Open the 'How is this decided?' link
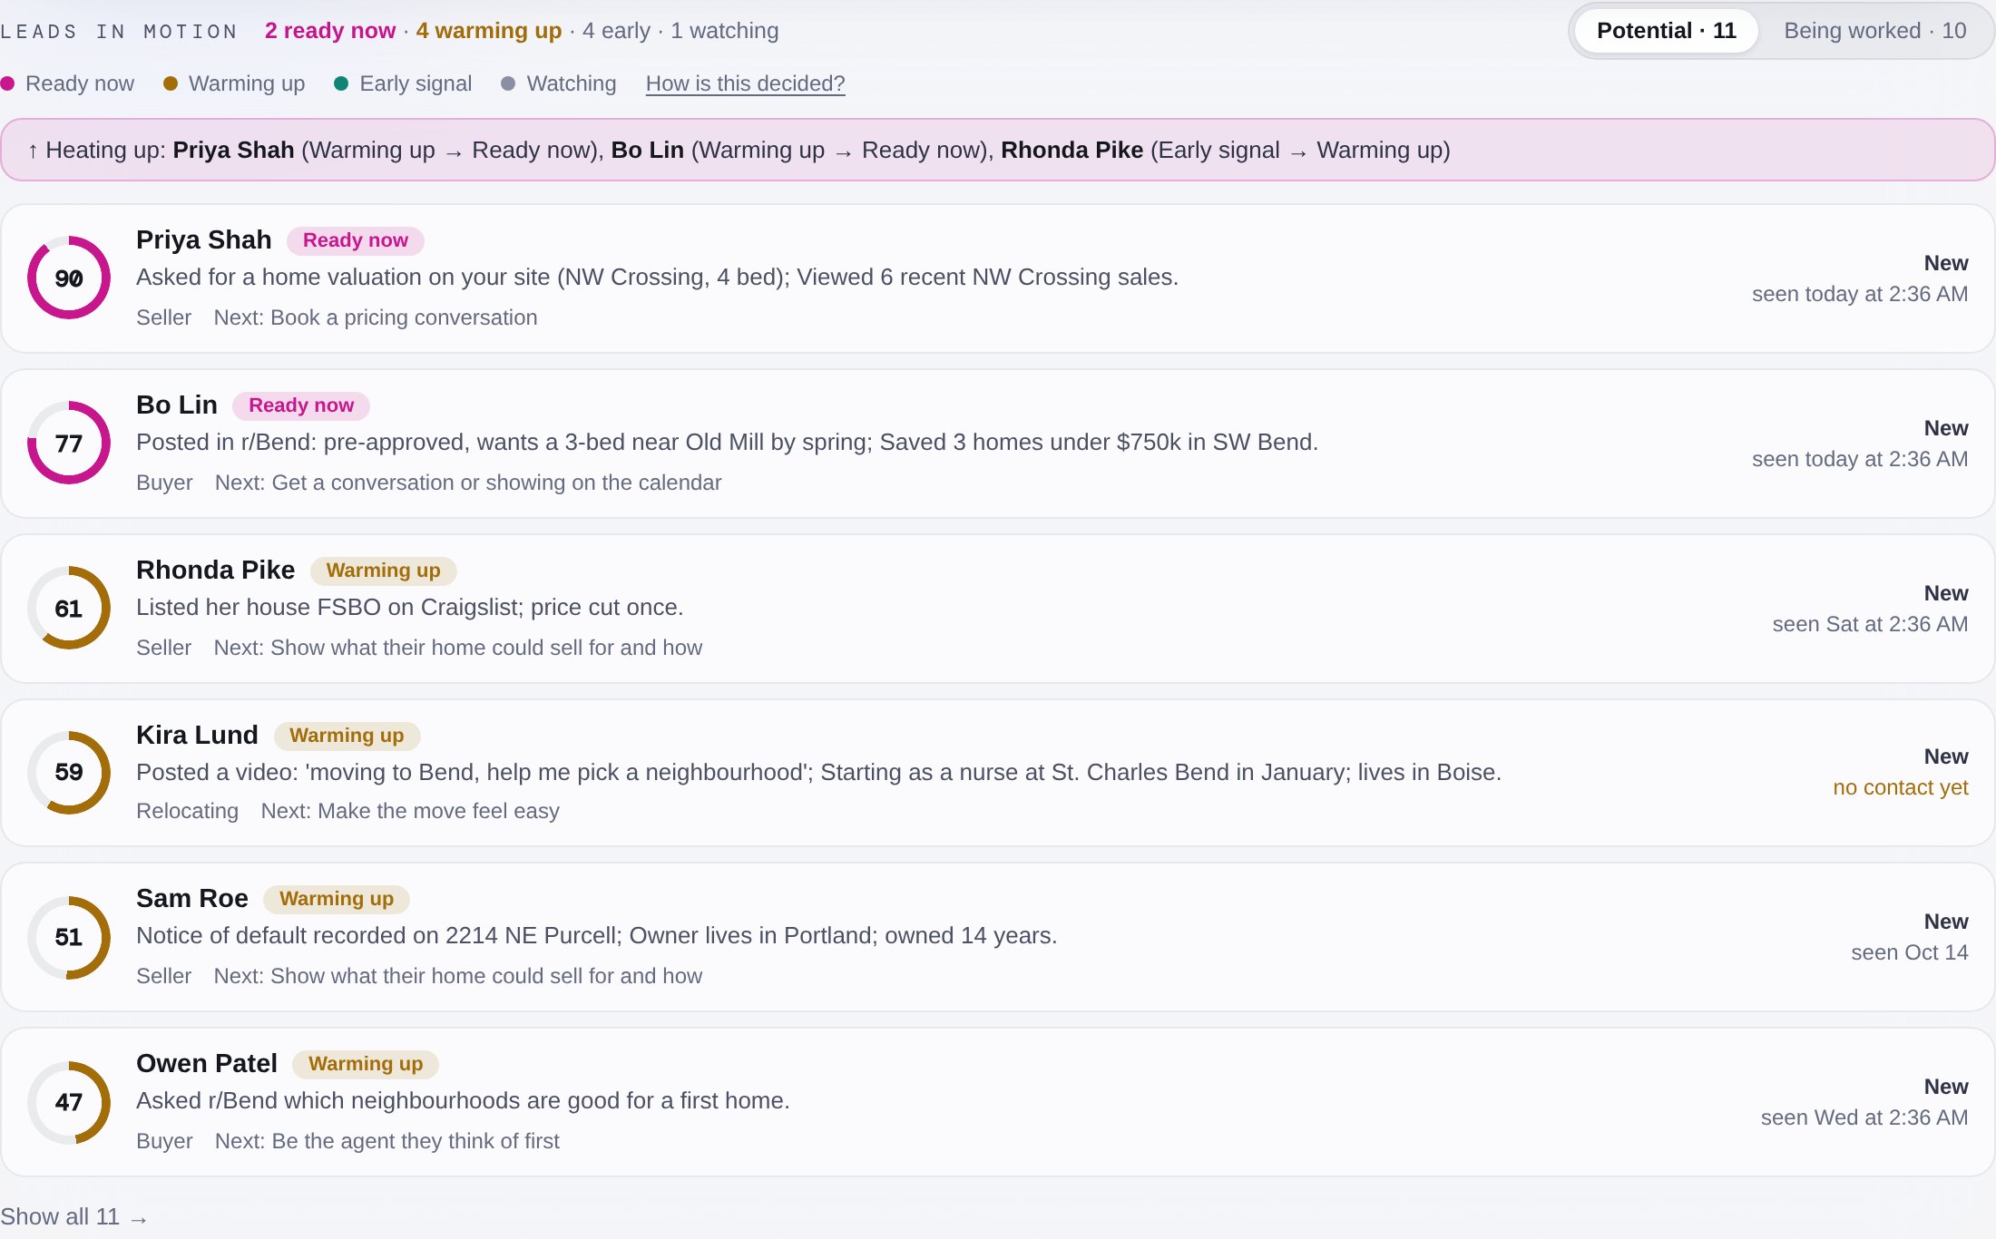The width and height of the screenshot is (1996, 1239). coord(745,83)
